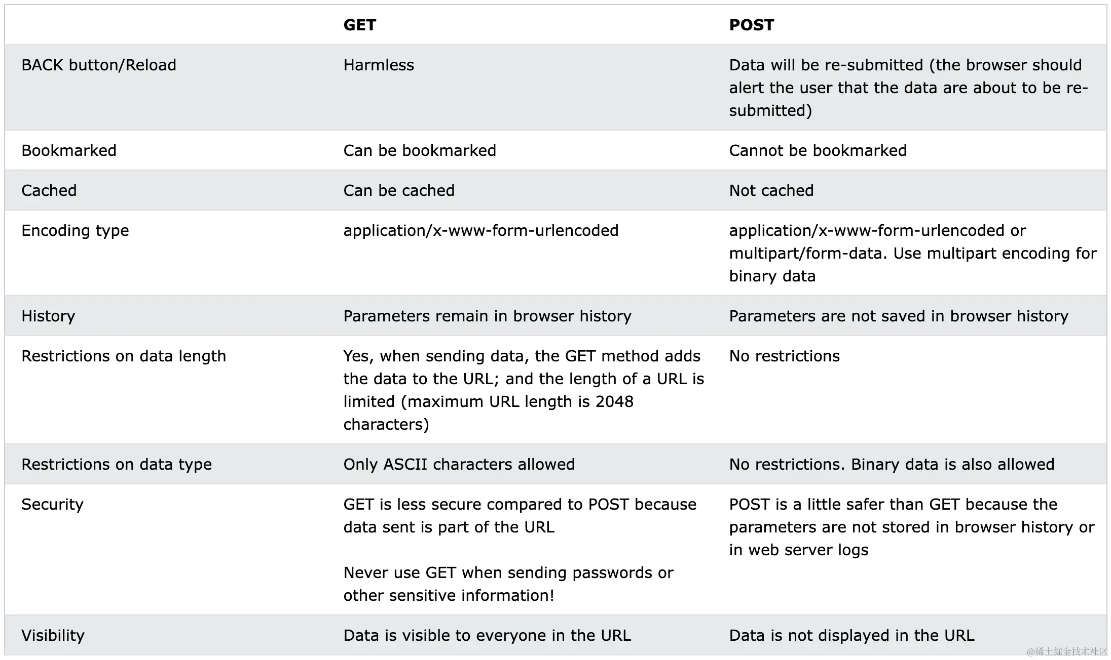Click the 'Not cached' cell
This screenshot has height=660, width=1111.
pos(771,190)
